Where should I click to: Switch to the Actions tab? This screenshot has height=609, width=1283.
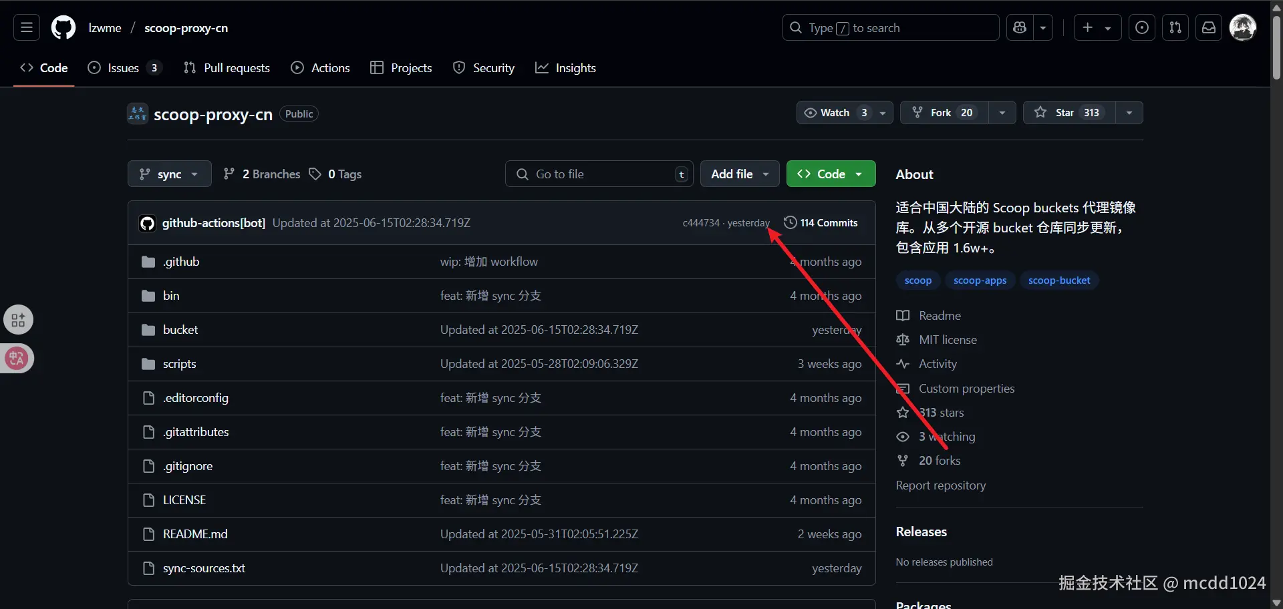(x=321, y=67)
